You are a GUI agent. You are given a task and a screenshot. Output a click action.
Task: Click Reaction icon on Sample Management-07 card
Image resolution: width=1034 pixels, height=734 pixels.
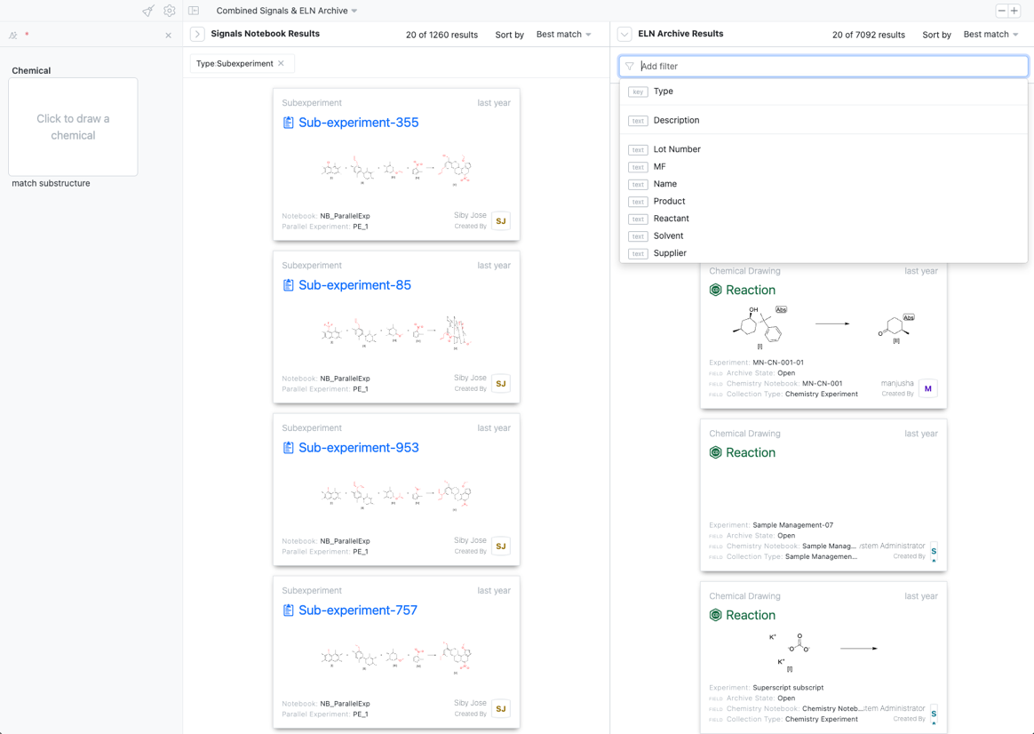pyautogui.click(x=715, y=452)
